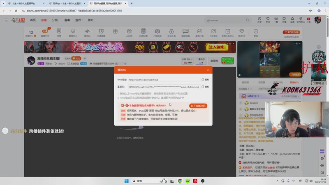Screen dimensions: 329x185
Task: Expand the Games (游戏) dropdown
Action: pyautogui.click(x=79, y=20)
